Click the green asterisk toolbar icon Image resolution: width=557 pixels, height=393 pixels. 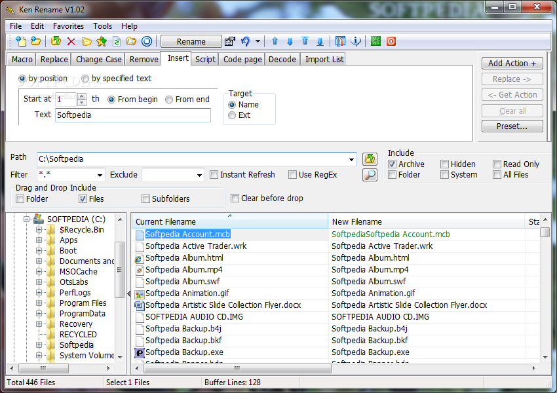click(x=375, y=41)
